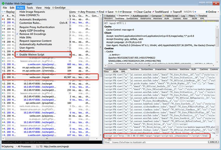Switch to the AutoResponder tab
Viewport: 221px width, 150px height.
point(140,16)
